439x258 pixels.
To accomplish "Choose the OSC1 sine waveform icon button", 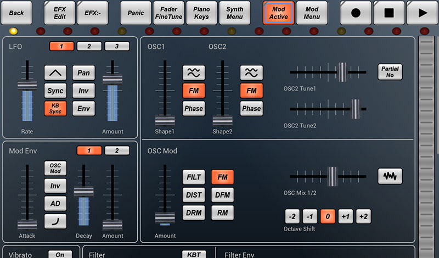I will (x=194, y=73).
